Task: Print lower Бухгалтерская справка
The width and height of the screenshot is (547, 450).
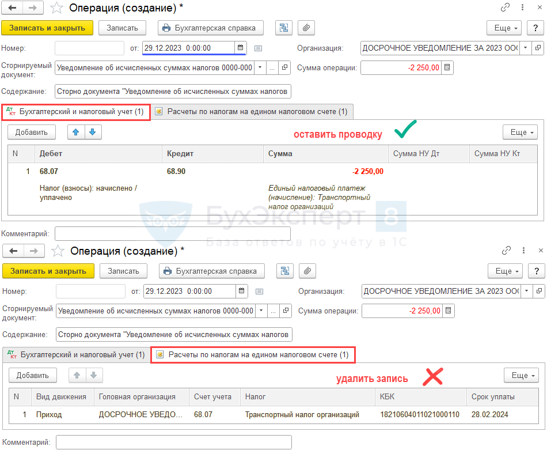Action: click(212, 271)
